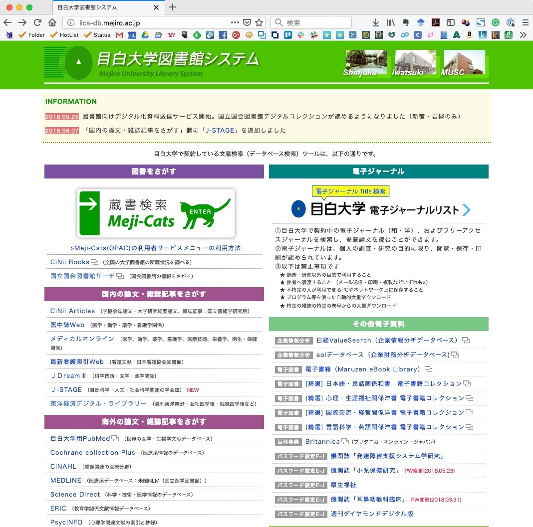The height and width of the screenshot is (527, 533).
Task: Click the 目白大学図書館システム header logo
Action: coord(152,63)
